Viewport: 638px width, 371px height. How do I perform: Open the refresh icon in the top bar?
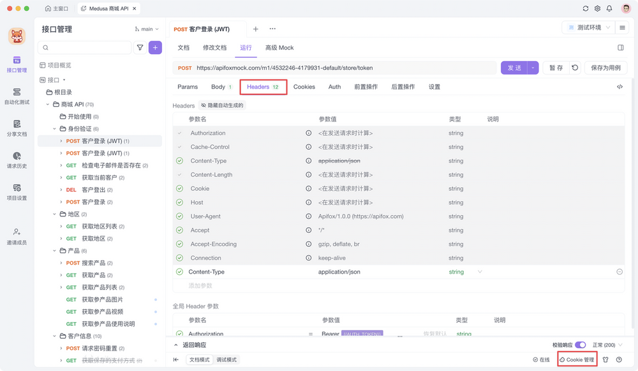(x=585, y=9)
